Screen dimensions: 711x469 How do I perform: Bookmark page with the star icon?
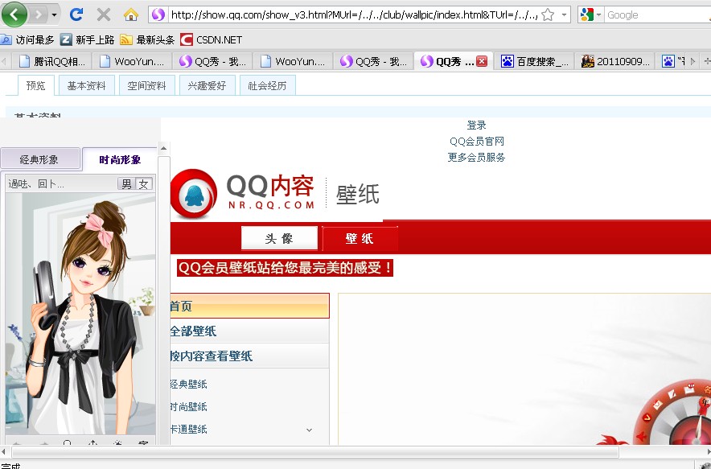(548, 14)
